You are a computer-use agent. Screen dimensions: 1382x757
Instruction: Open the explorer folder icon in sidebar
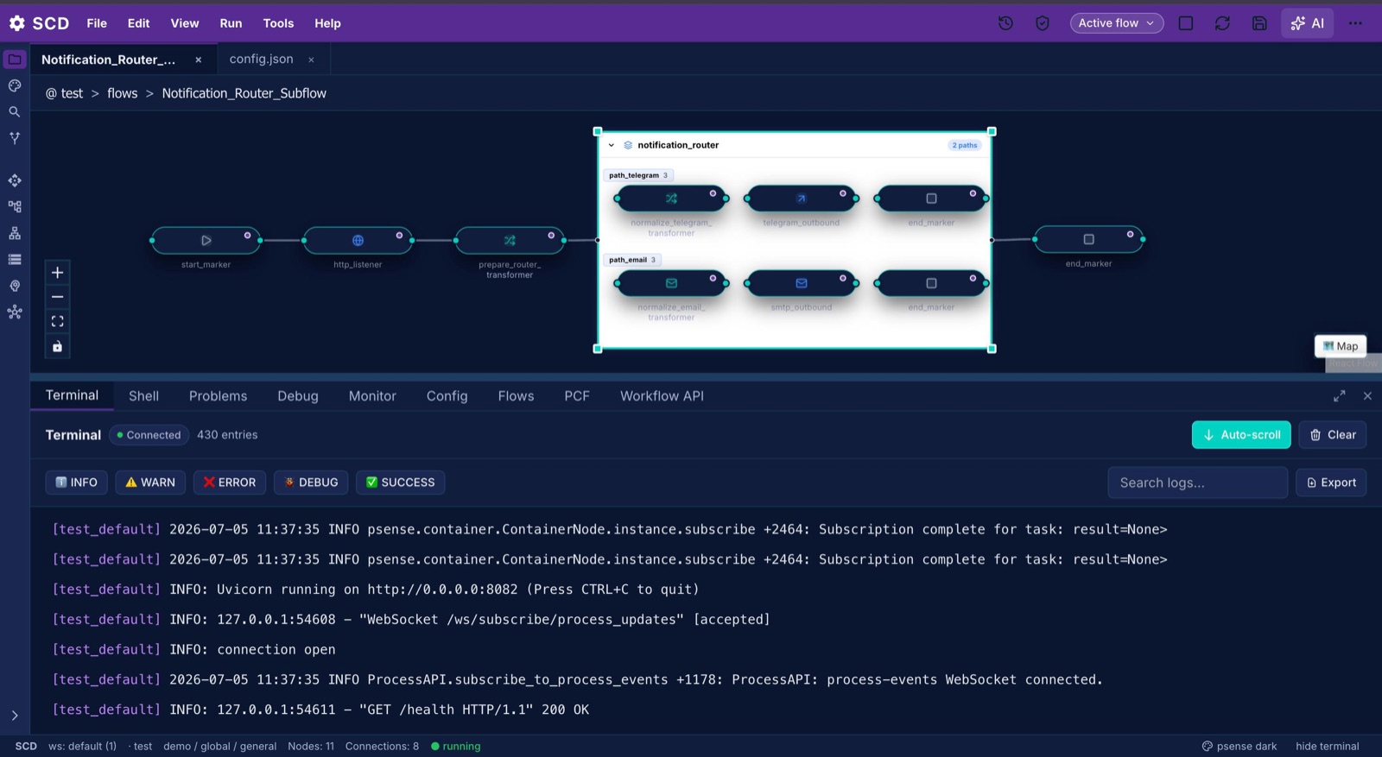point(15,60)
